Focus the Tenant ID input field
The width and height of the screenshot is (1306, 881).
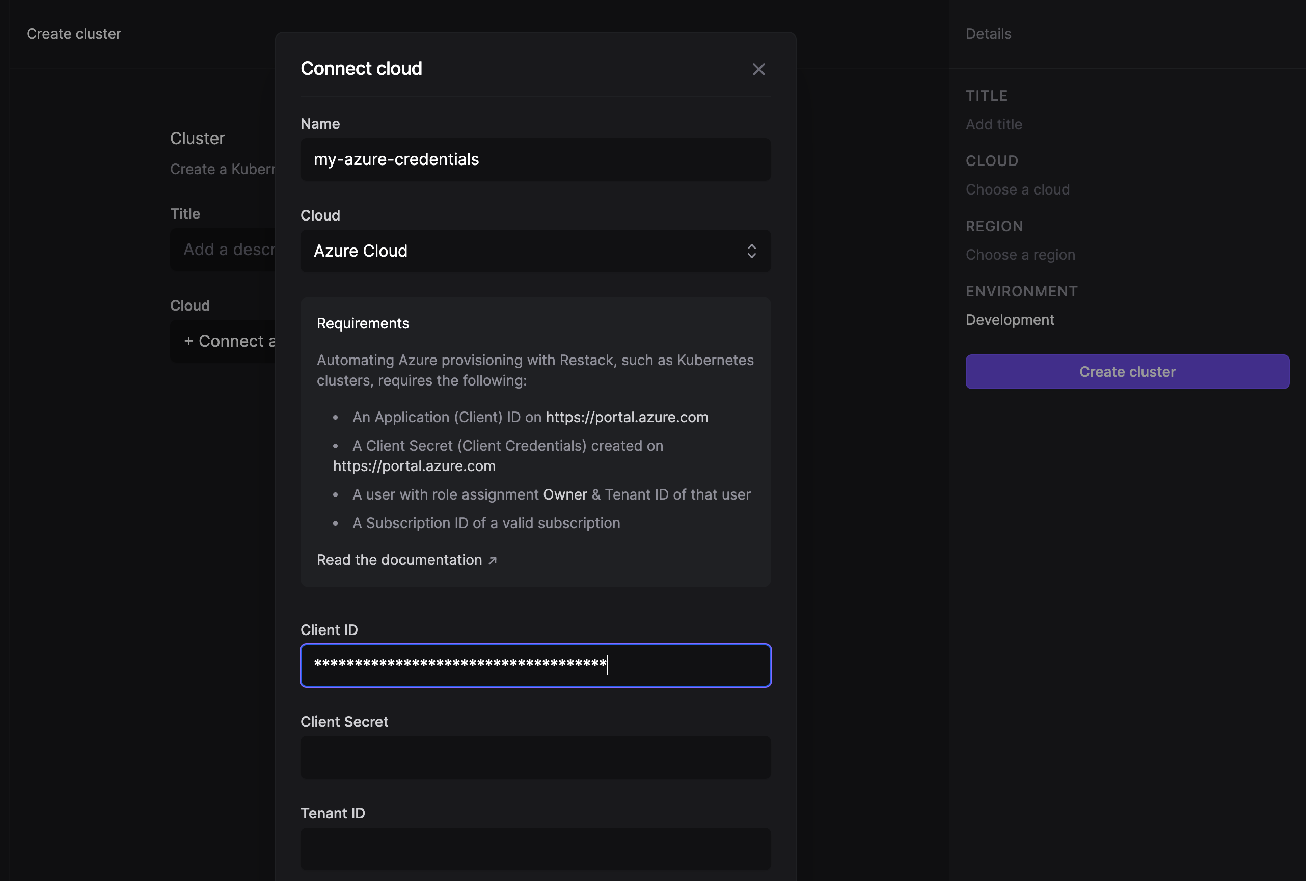(x=535, y=848)
